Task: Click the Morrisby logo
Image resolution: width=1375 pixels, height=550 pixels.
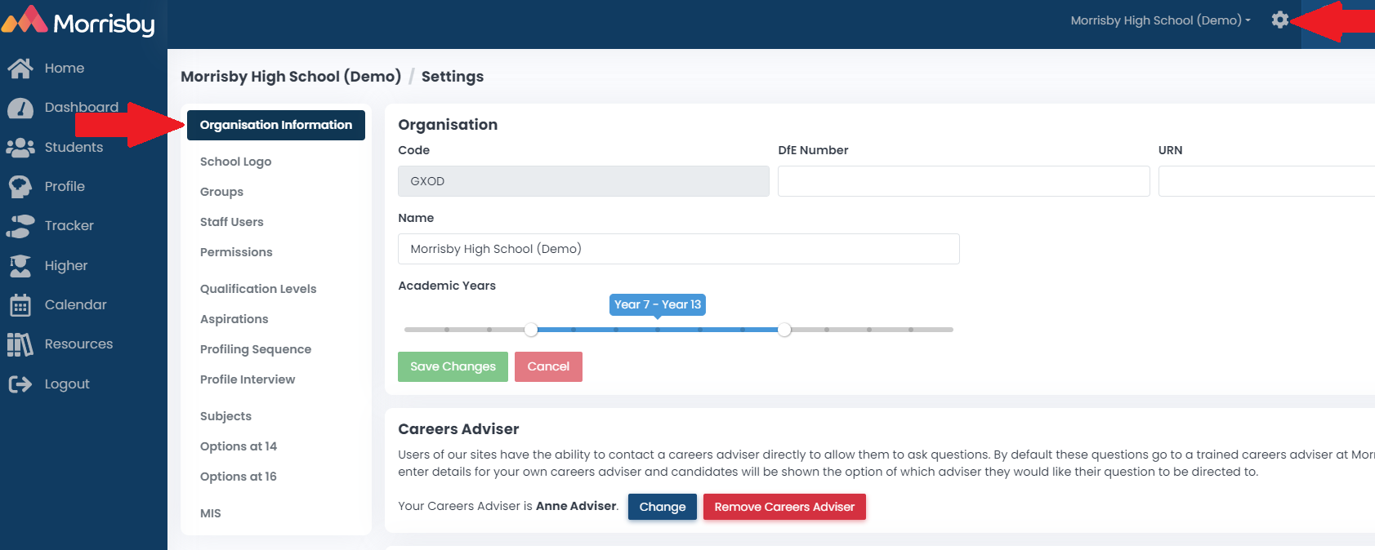Action: tap(78, 21)
